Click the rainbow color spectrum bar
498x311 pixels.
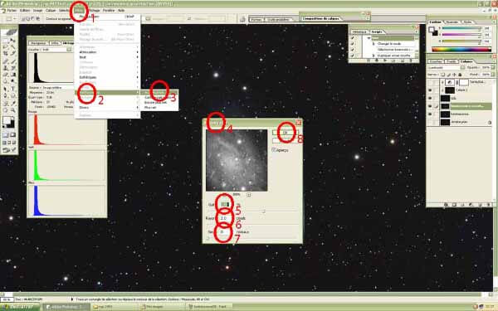click(461, 49)
